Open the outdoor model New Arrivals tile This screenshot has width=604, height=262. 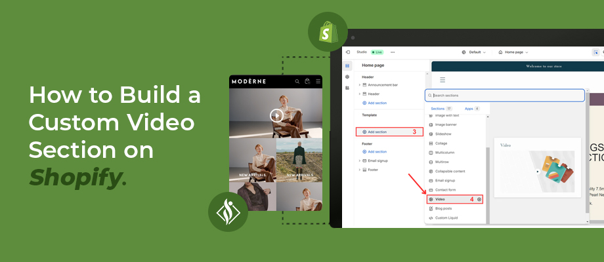(x=299, y=159)
